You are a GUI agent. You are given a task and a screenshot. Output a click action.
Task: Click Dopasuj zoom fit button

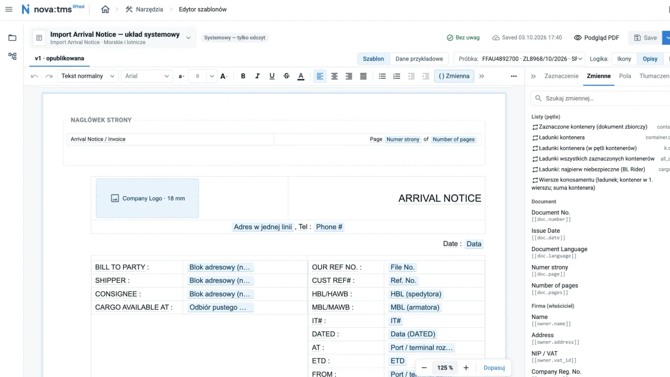click(x=494, y=368)
